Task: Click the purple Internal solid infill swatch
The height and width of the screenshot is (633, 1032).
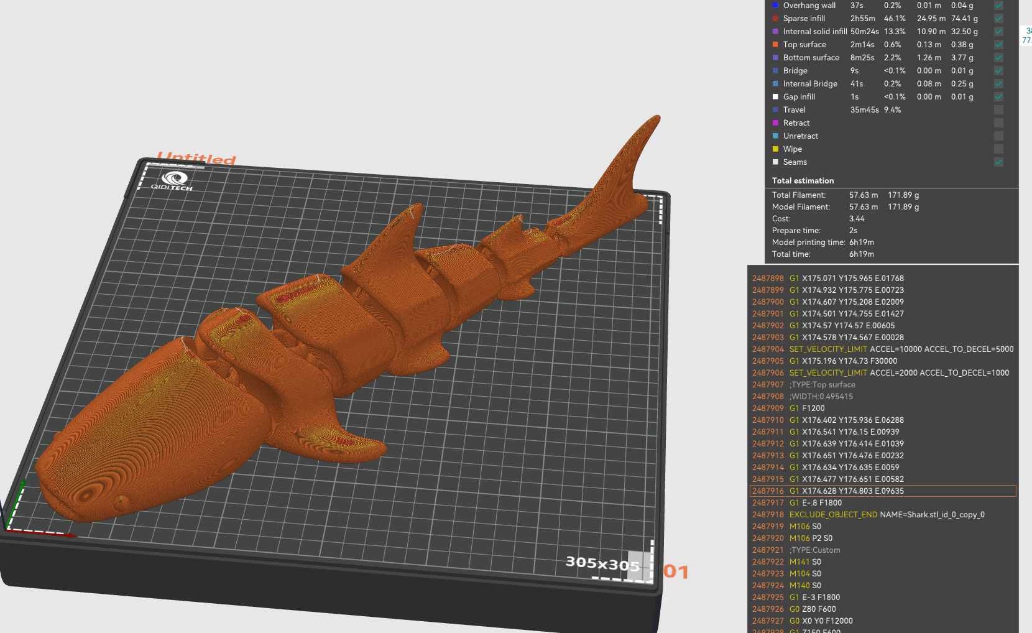Action: click(x=775, y=31)
